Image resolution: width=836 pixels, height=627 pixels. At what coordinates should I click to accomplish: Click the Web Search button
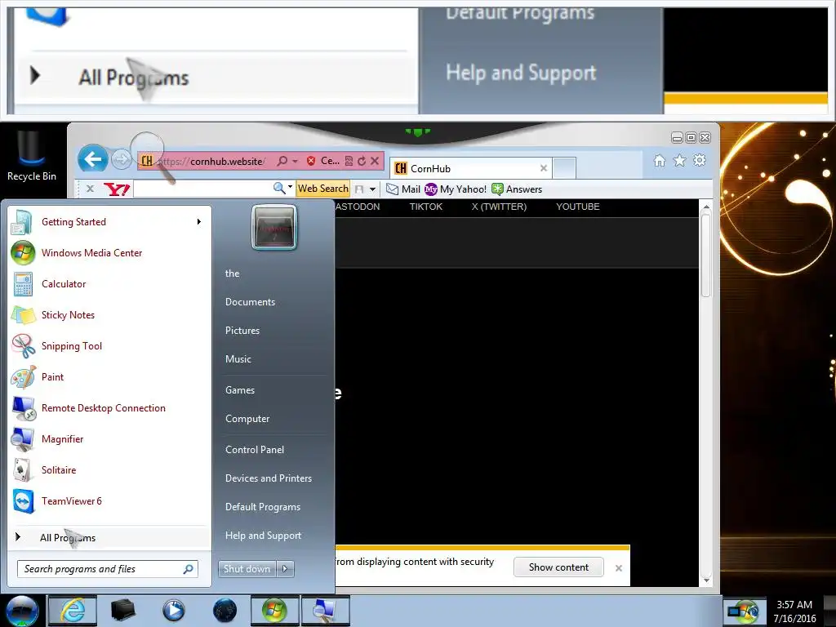(323, 189)
